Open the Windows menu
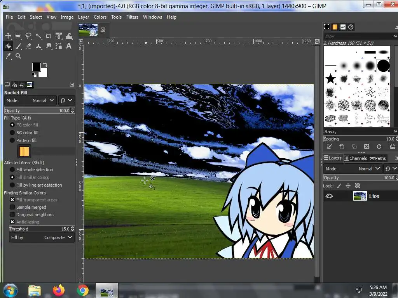This screenshot has height=298, width=398. click(x=152, y=17)
